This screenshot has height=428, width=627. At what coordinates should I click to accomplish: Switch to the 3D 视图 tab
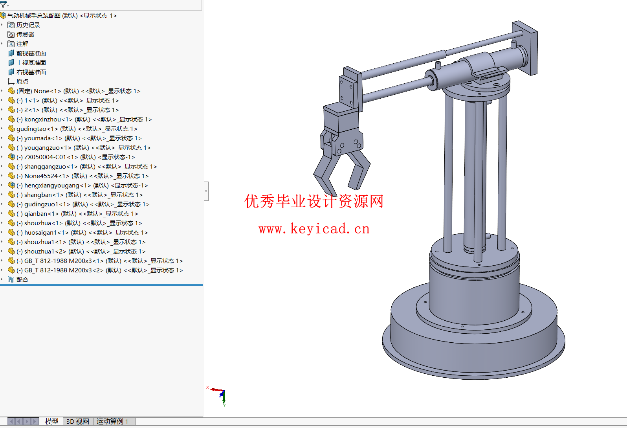pos(77,421)
